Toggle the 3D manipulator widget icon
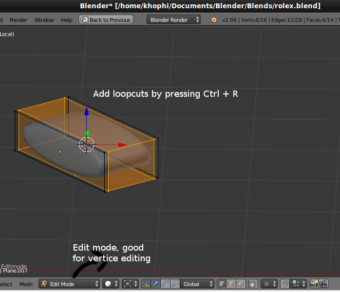 point(146,284)
